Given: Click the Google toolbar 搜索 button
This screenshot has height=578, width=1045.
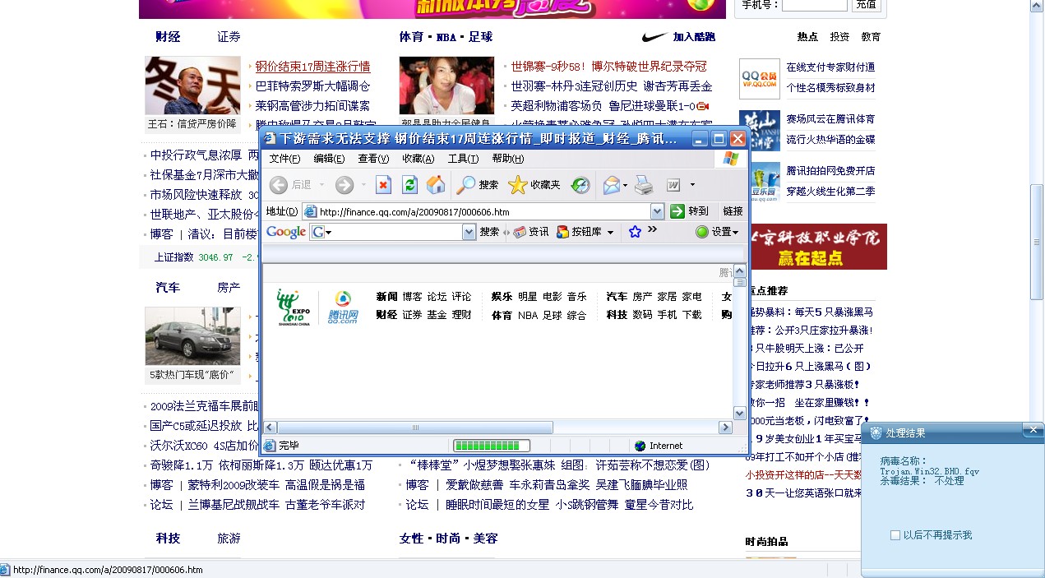Looking at the screenshot, I should pos(489,232).
